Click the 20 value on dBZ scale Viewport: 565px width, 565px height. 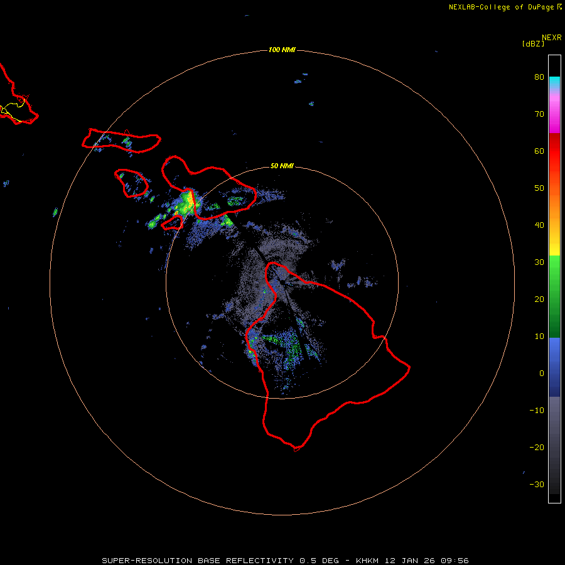tap(539, 299)
